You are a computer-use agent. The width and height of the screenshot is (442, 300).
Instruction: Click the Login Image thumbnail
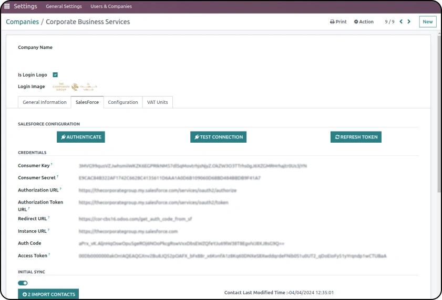point(75,87)
